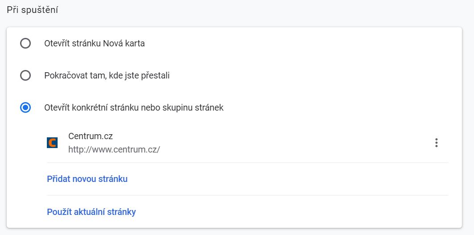Click the http://www.centrum.cz/ URL text
Viewport: 474px width, 235px height.
114,149
